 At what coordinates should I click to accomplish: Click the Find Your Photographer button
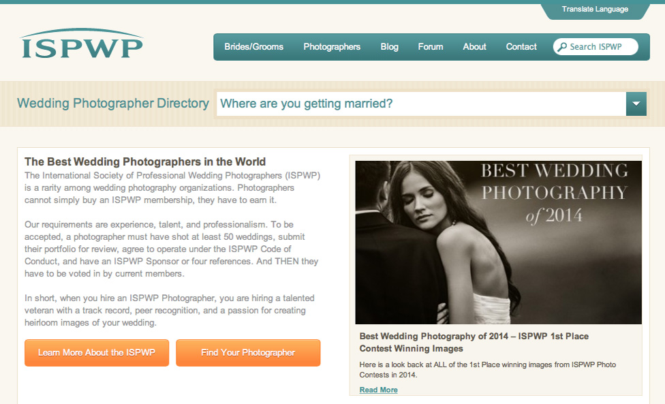[248, 353]
